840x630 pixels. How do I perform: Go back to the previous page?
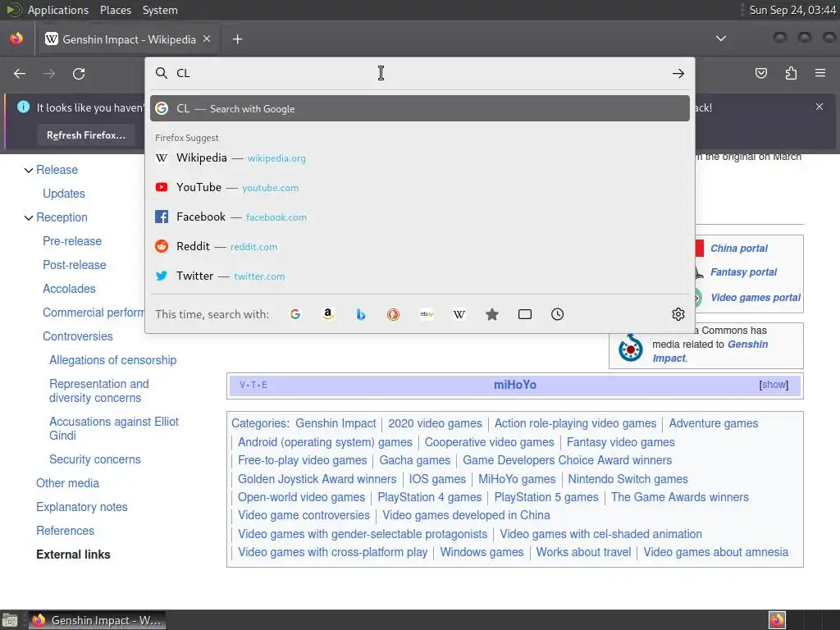point(20,73)
